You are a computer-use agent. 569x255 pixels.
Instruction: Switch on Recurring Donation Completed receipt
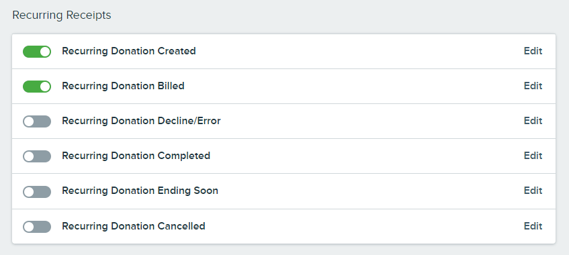point(37,156)
